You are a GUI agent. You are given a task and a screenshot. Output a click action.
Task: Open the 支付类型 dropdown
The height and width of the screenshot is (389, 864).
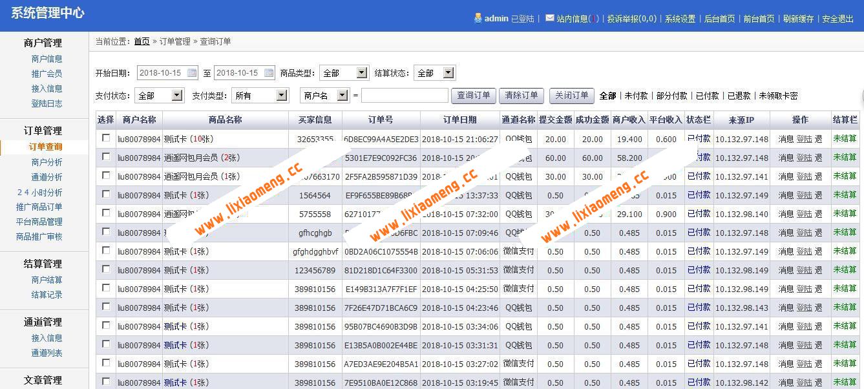coord(260,95)
